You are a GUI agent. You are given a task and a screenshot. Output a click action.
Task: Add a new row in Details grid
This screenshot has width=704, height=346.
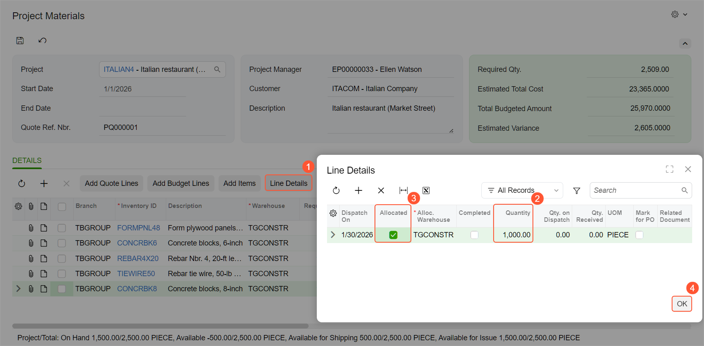coord(44,183)
